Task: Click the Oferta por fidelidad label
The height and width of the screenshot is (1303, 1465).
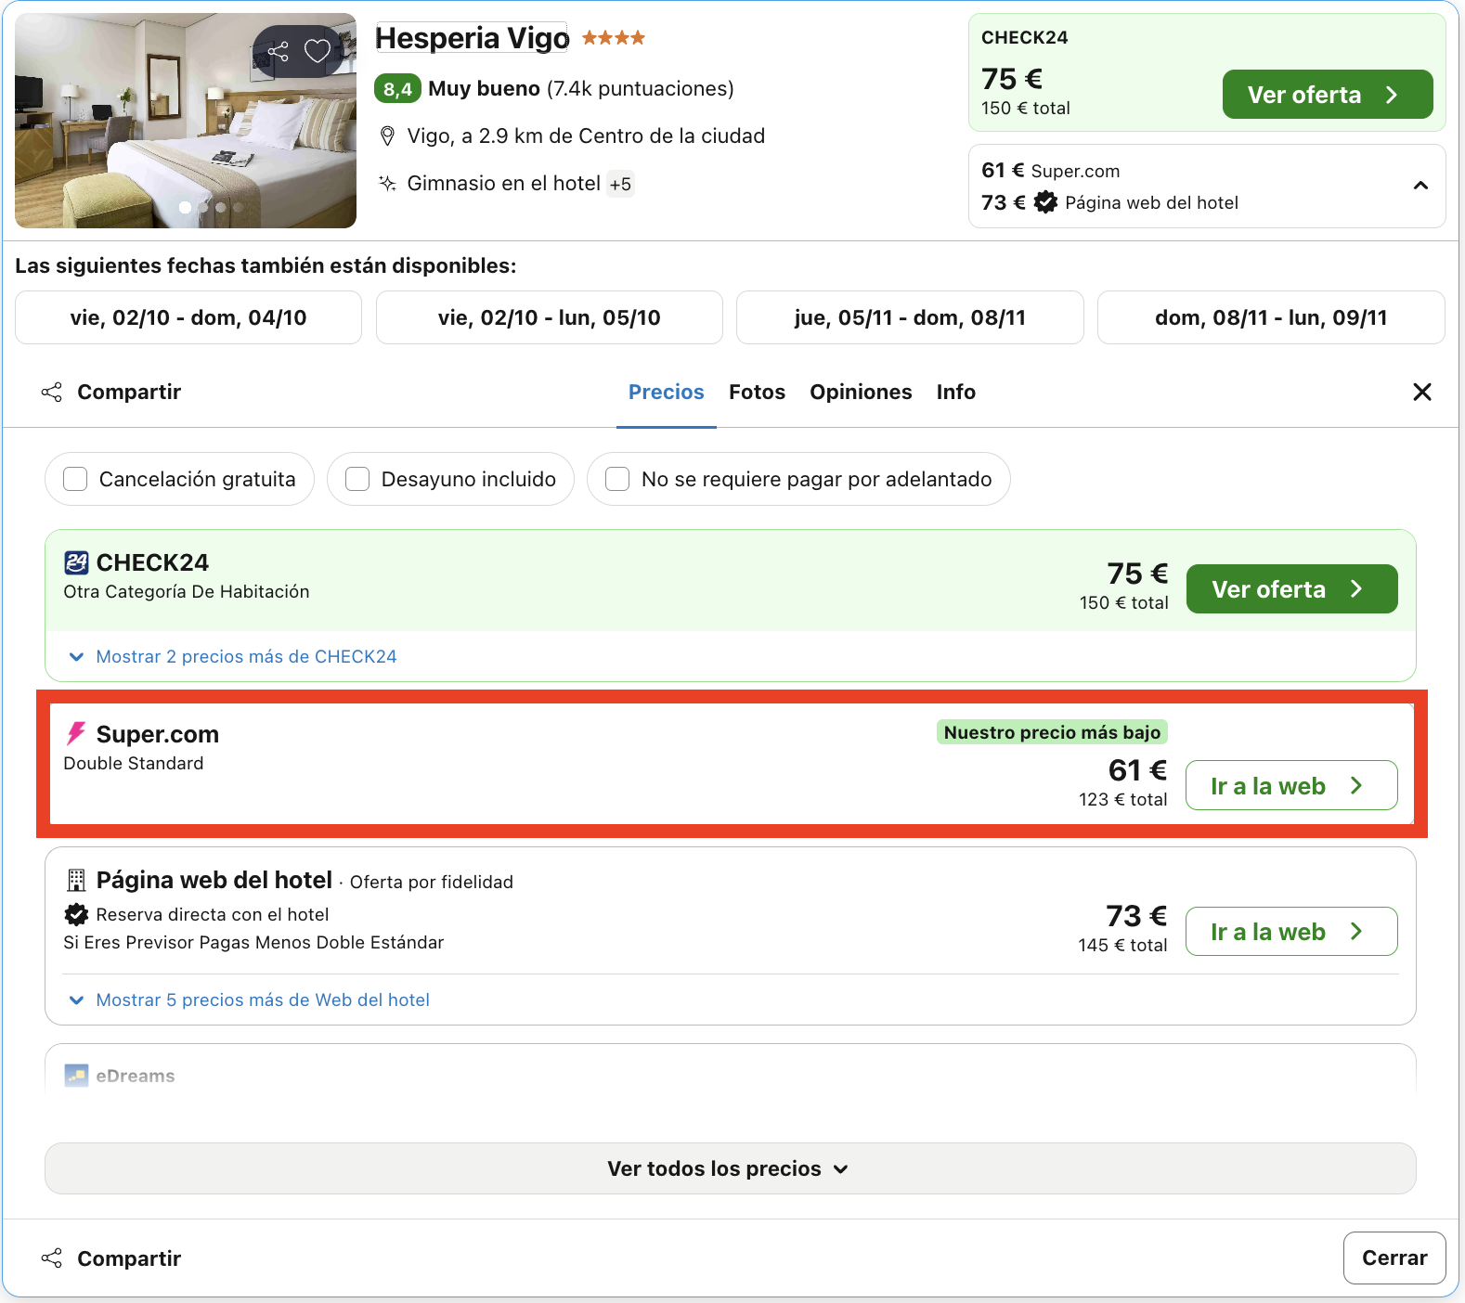Action: pyautogui.click(x=432, y=882)
